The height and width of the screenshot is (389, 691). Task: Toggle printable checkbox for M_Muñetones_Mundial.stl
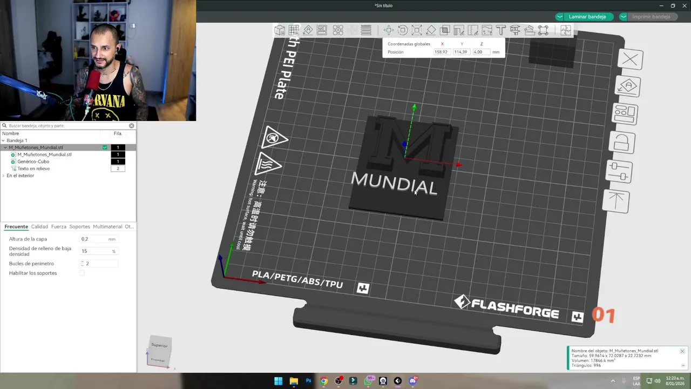pyautogui.click(x=105, y=147)
